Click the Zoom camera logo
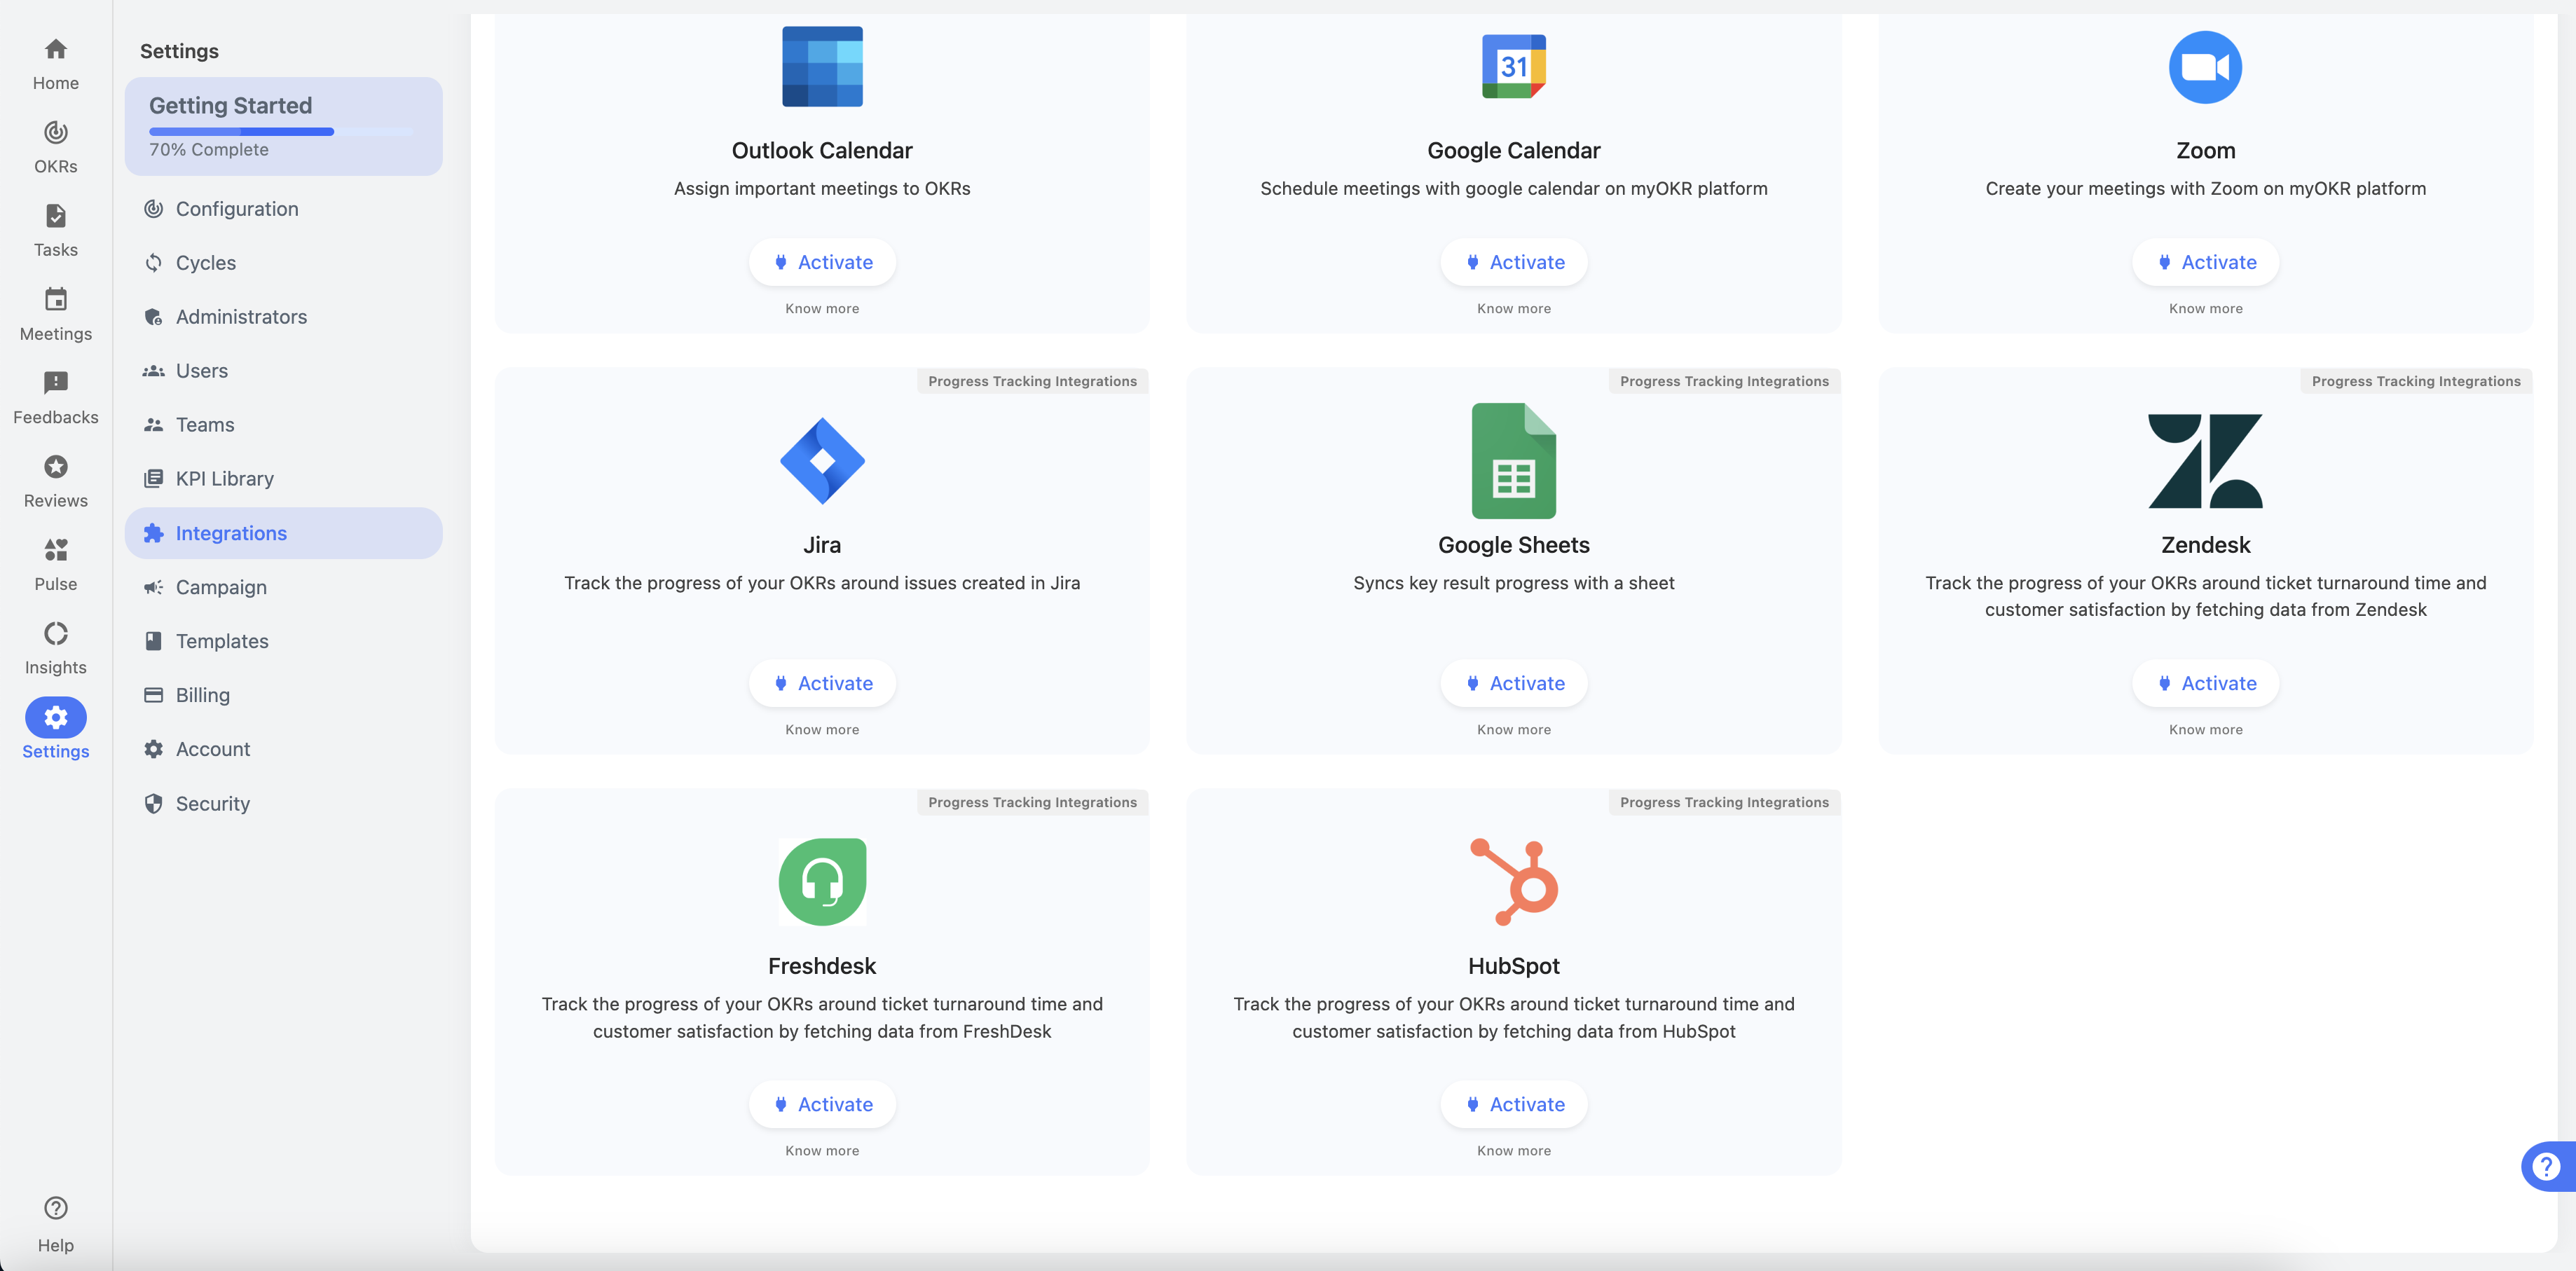Screen dimensions: 2576x1271 2205,66
